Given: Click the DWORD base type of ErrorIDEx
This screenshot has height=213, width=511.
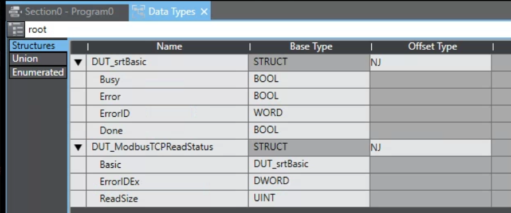Looking at the screenshot, I should point(309,182).
